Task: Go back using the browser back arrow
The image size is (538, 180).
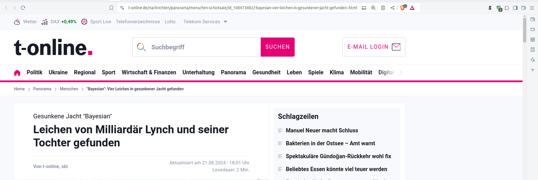Action: tap(6, 8)
